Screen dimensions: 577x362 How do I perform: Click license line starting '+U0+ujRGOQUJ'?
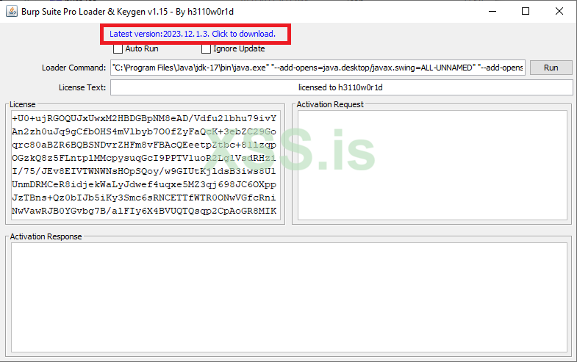(144, 118)
